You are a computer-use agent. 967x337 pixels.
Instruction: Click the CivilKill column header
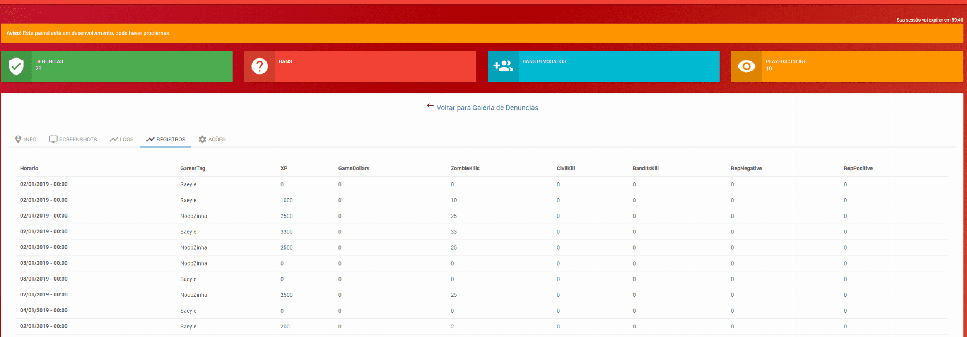(x=566, y=168)
